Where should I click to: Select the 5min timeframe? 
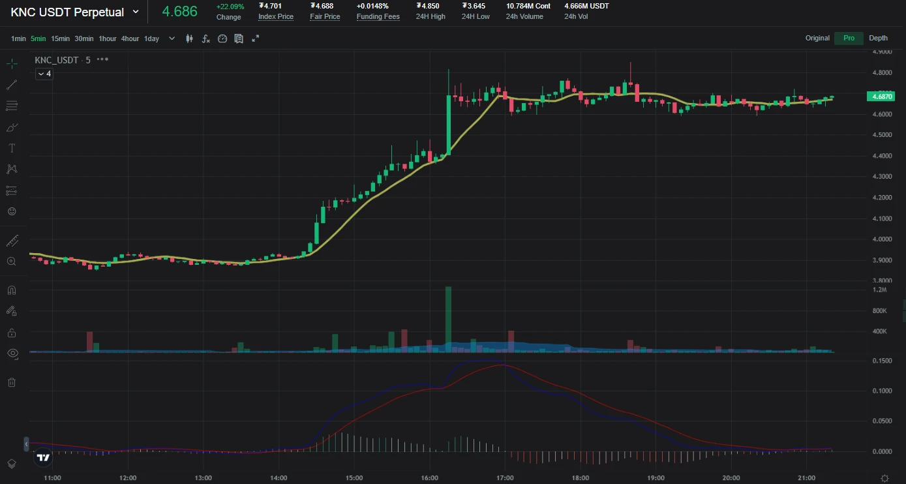(38, 38)
